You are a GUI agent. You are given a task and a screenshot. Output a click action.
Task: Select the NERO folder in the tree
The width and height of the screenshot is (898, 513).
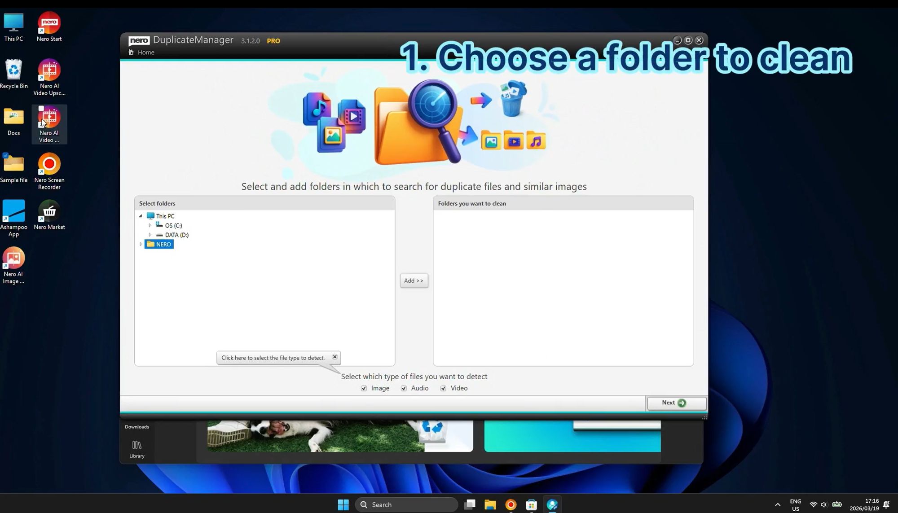tap(163, 244)
